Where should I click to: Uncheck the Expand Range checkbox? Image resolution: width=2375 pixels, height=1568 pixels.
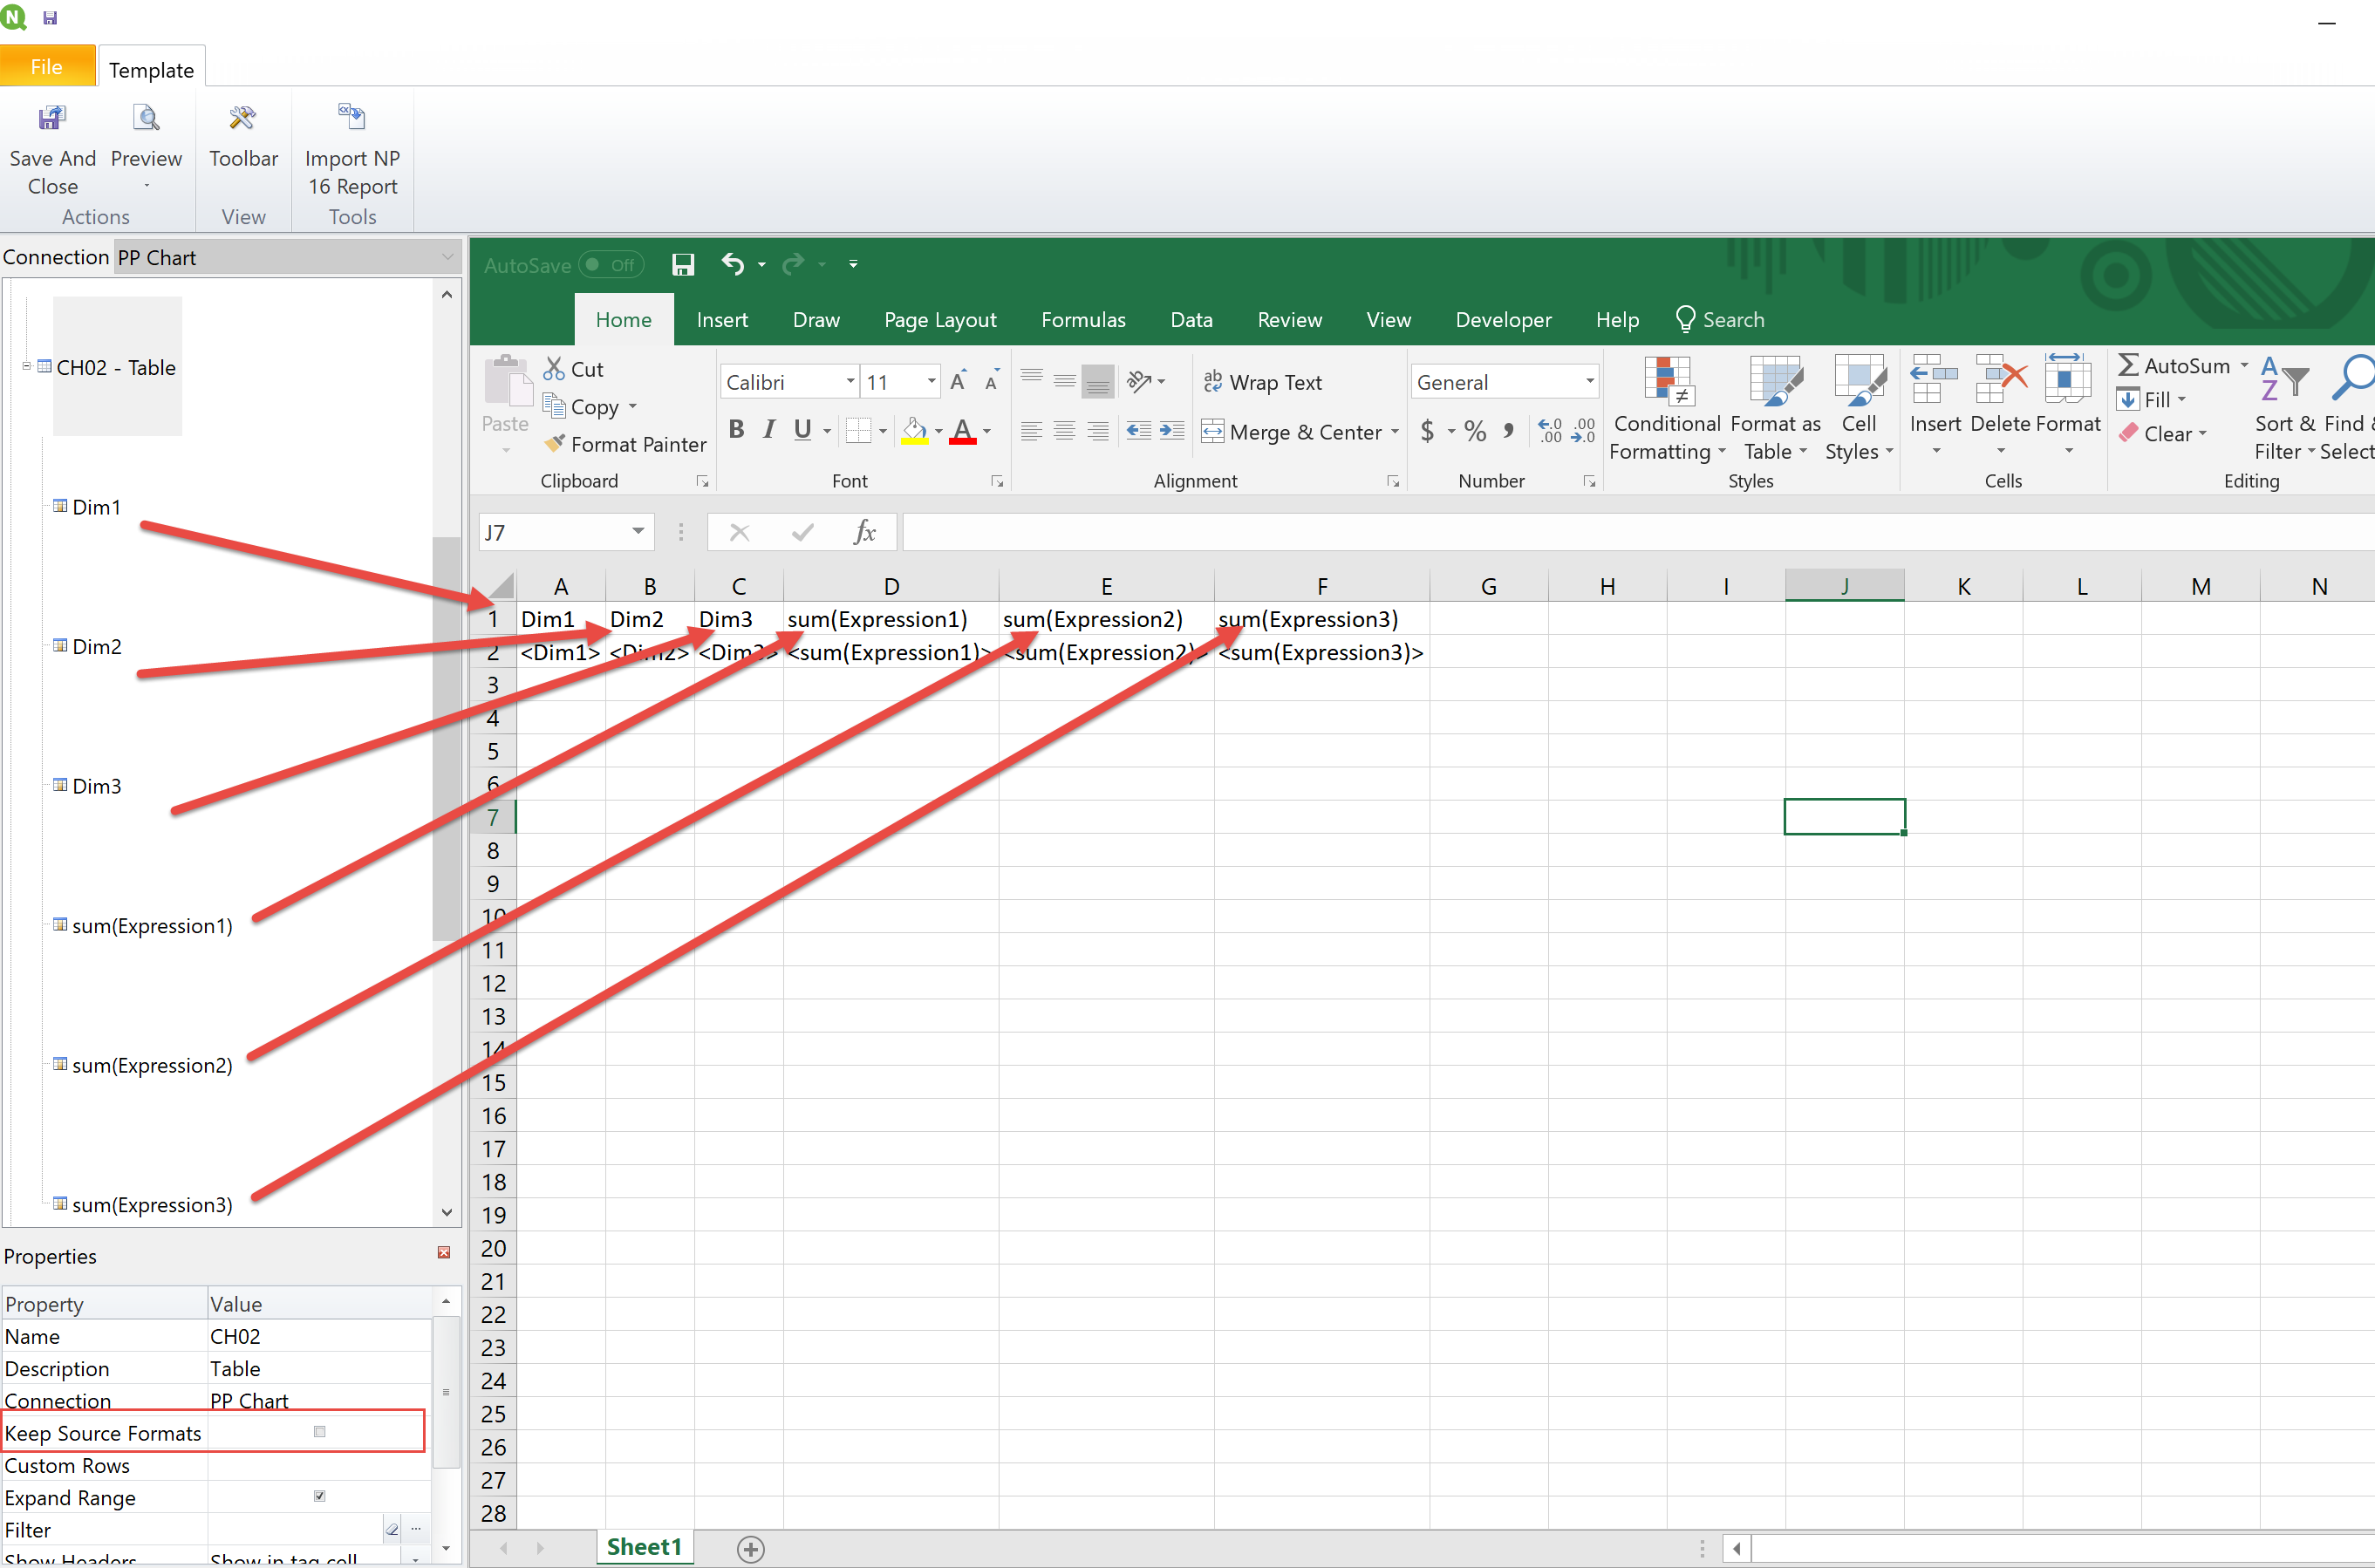click(x=320, y=1496)
